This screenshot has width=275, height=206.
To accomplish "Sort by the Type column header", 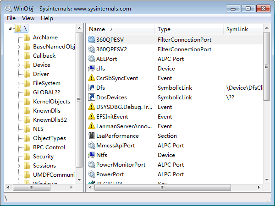I will point(189,29).
